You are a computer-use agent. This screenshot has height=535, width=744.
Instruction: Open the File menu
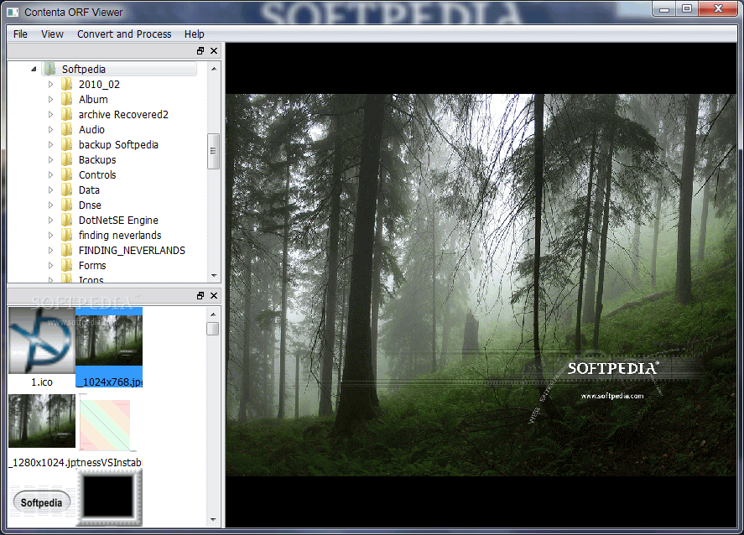(x=20, y=34)
